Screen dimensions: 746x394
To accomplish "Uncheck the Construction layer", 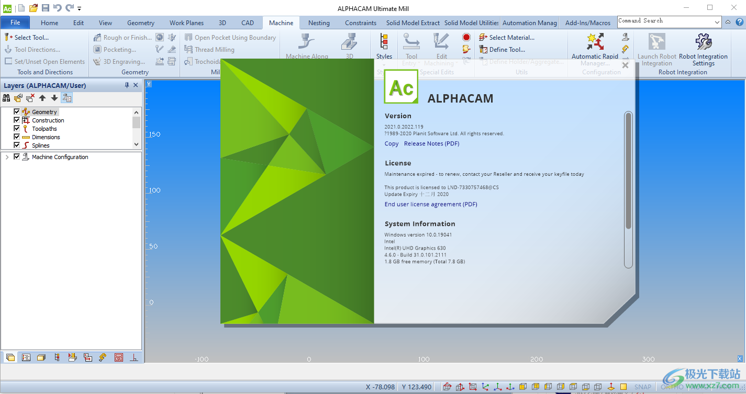I will (x=17, y=120).
